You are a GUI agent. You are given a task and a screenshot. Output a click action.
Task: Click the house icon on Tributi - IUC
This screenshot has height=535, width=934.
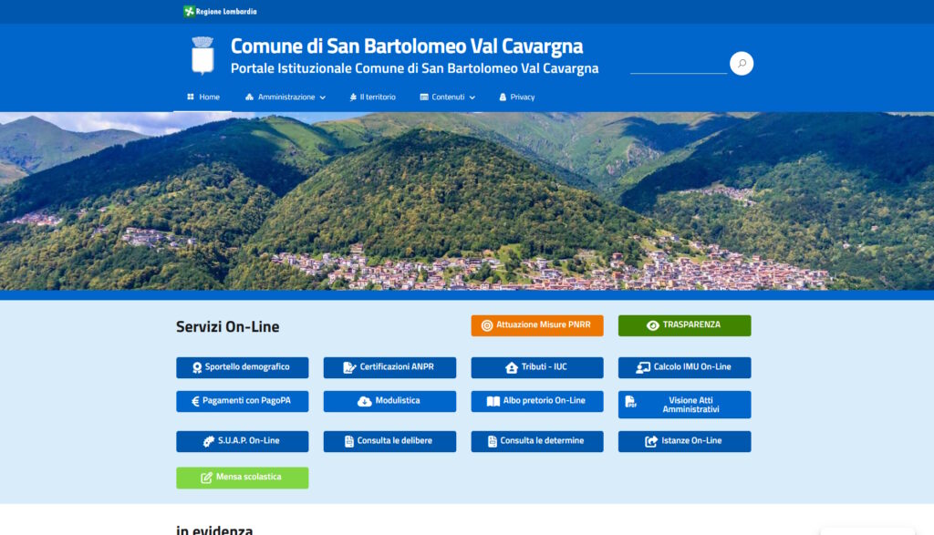pos(511,368)
